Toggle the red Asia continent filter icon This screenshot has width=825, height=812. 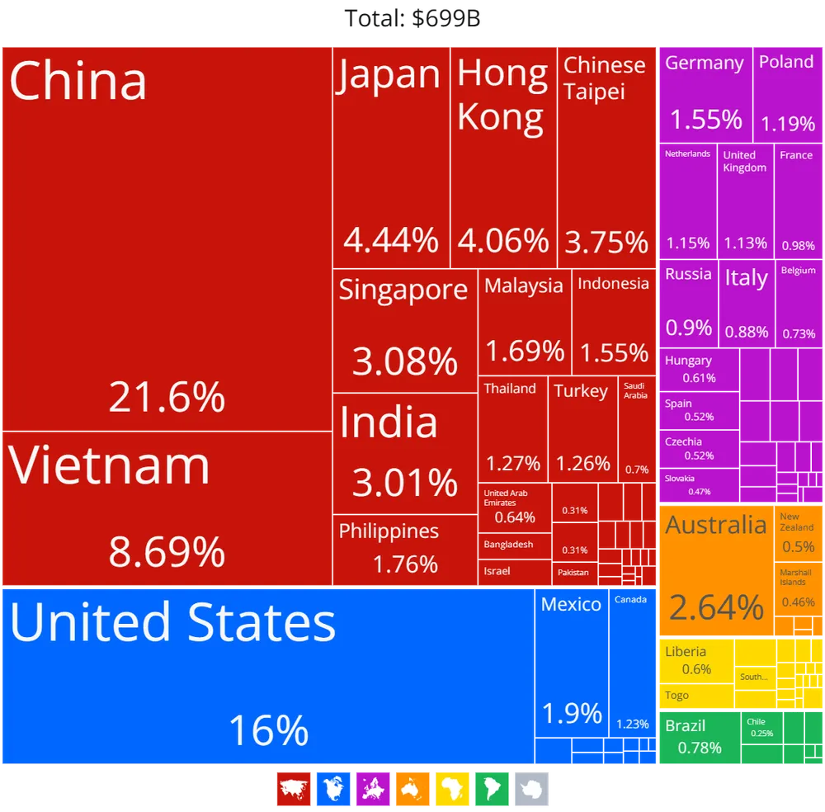[x=293, y=790]
